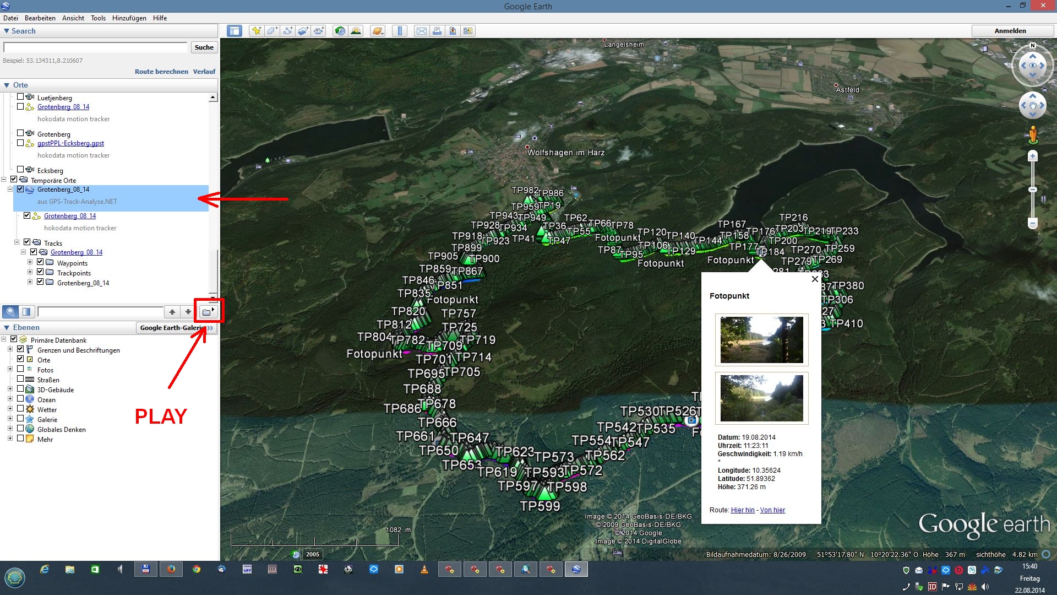The height and width of the screenshot is (595, 1057).
Task: Click the zoom slider handle
Action: coord(1033,190)
